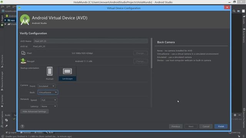This screenshot has width=246, height=138.
Task: Click the Android Studio AVD logo
Action: (x=25, y=20)
